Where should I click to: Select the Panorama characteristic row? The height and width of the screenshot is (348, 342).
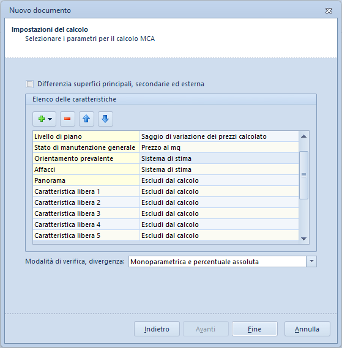pos(166,180)
